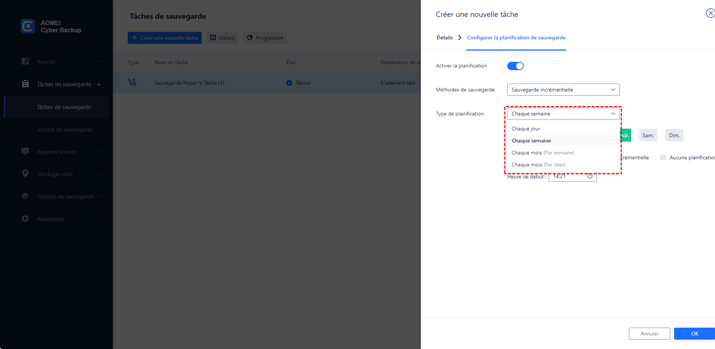Select the Sauvegarde Hyper-V Tâche (1) row
The image size is (715, 349).
[x=267, y=83]
